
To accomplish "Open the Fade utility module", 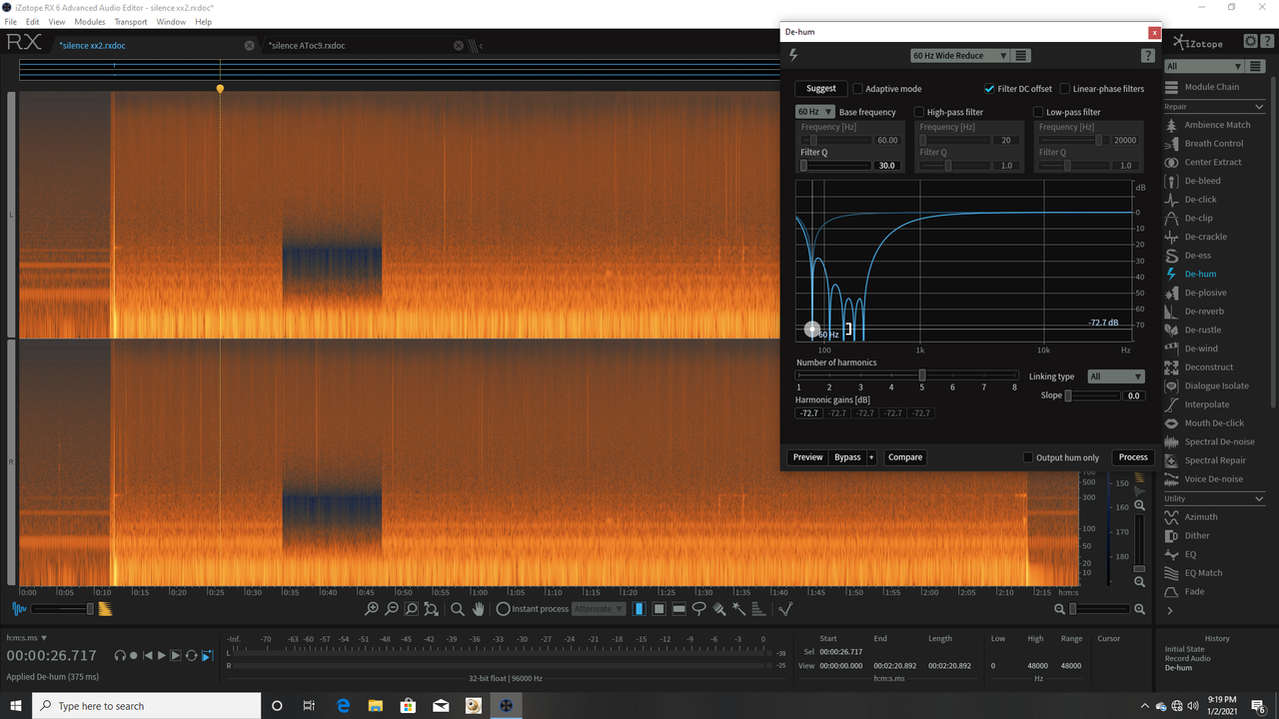I will [x=1186, y=591].
